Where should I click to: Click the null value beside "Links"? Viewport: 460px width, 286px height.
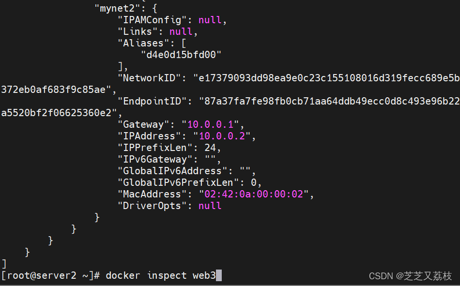pos(181,32)
